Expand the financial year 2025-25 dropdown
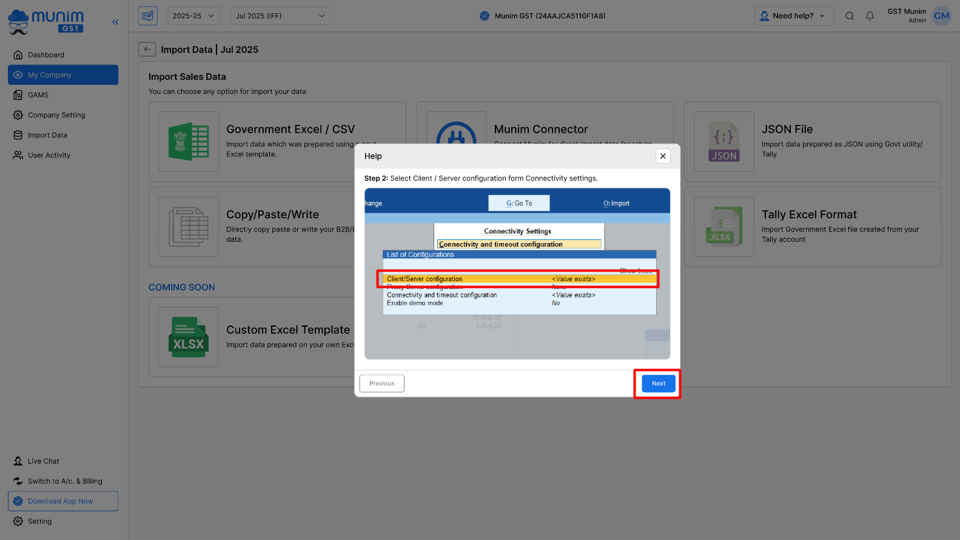This screenshot has height=540, width=960. (193, 16)
